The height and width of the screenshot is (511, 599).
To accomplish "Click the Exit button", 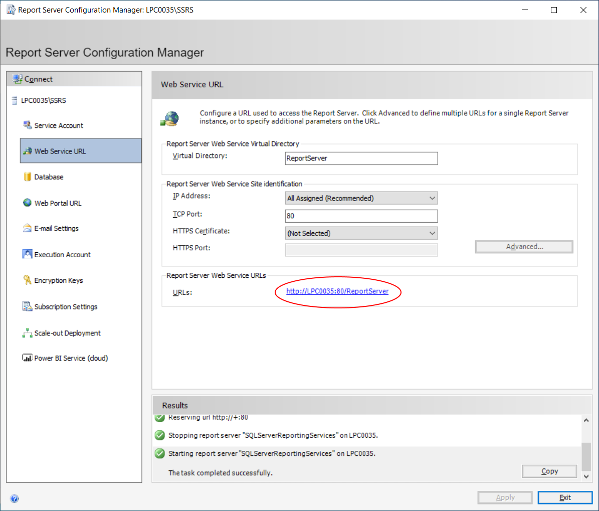I will point(565,497).
